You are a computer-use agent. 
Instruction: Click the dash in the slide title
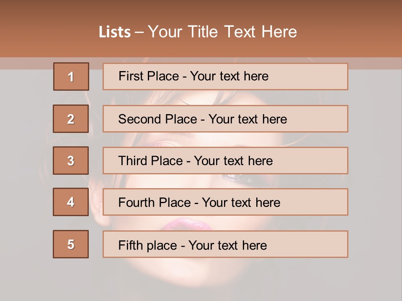point(139,32)
